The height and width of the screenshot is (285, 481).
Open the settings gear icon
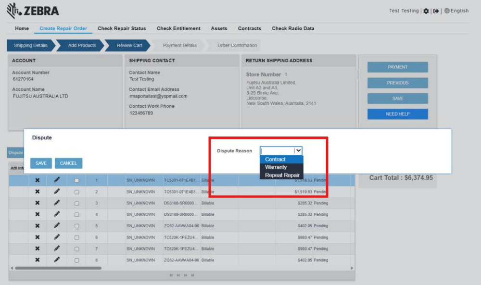point(426,11)
